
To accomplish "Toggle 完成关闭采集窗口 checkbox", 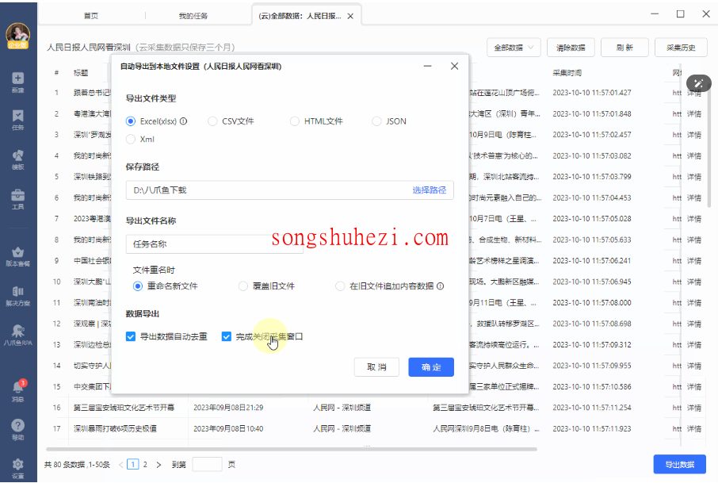I will [226, 337].
